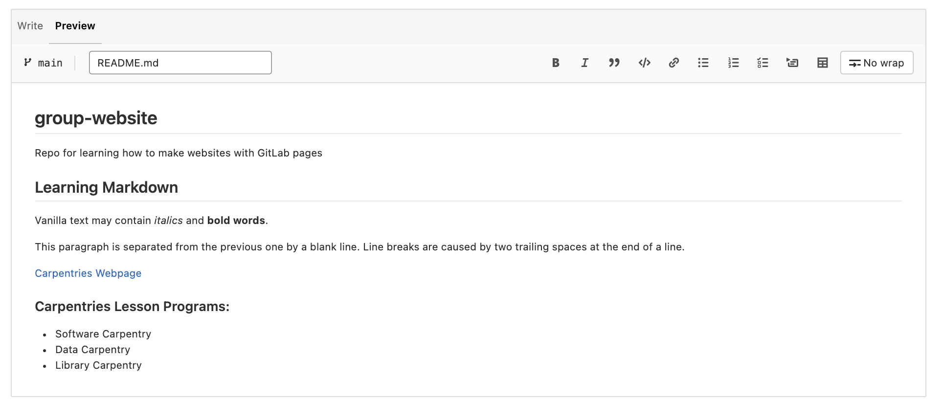Screen dimensions: 942x403
Task: Insert a table with the table icon
Action: (x=823, y=63)
